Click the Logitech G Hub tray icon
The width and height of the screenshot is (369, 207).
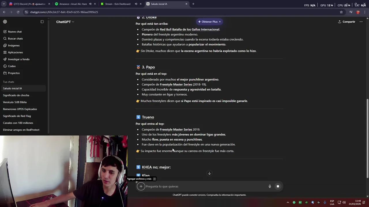point(319,202)
